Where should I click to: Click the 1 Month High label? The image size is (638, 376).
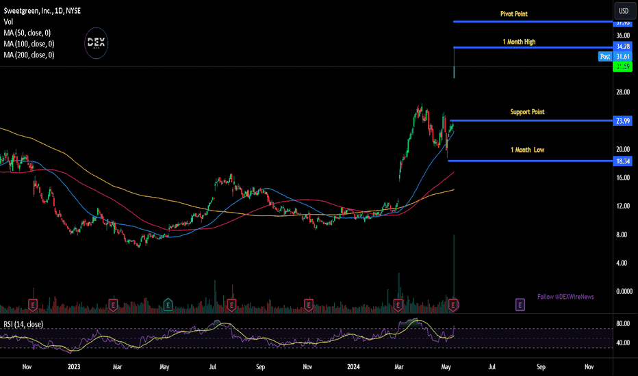[x=519, y=42]
